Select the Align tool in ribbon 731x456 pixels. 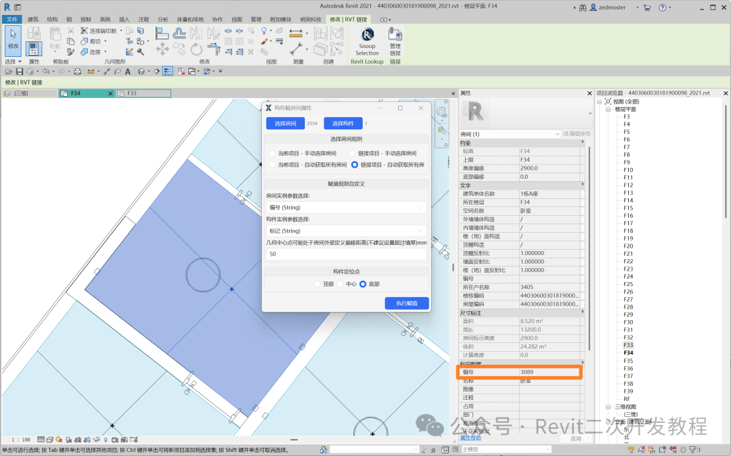click(x=162, y=33)
